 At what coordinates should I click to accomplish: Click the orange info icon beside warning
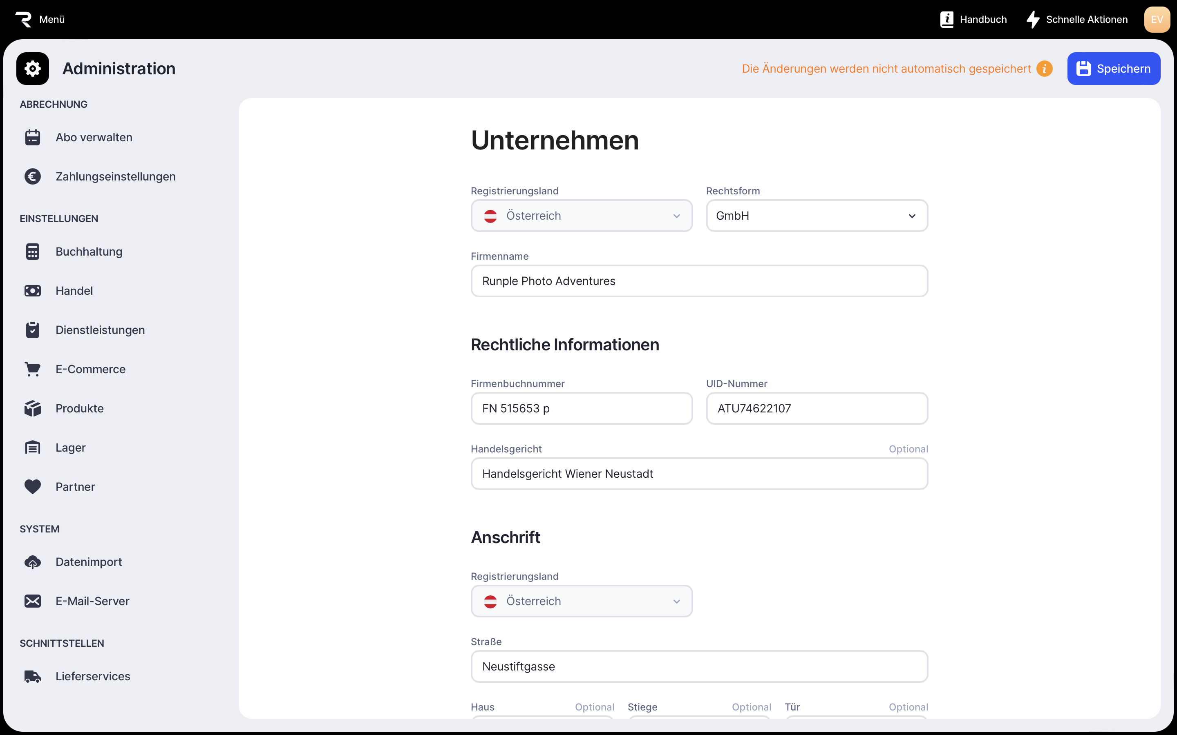pyautogui.click(x=1044, y=69)
